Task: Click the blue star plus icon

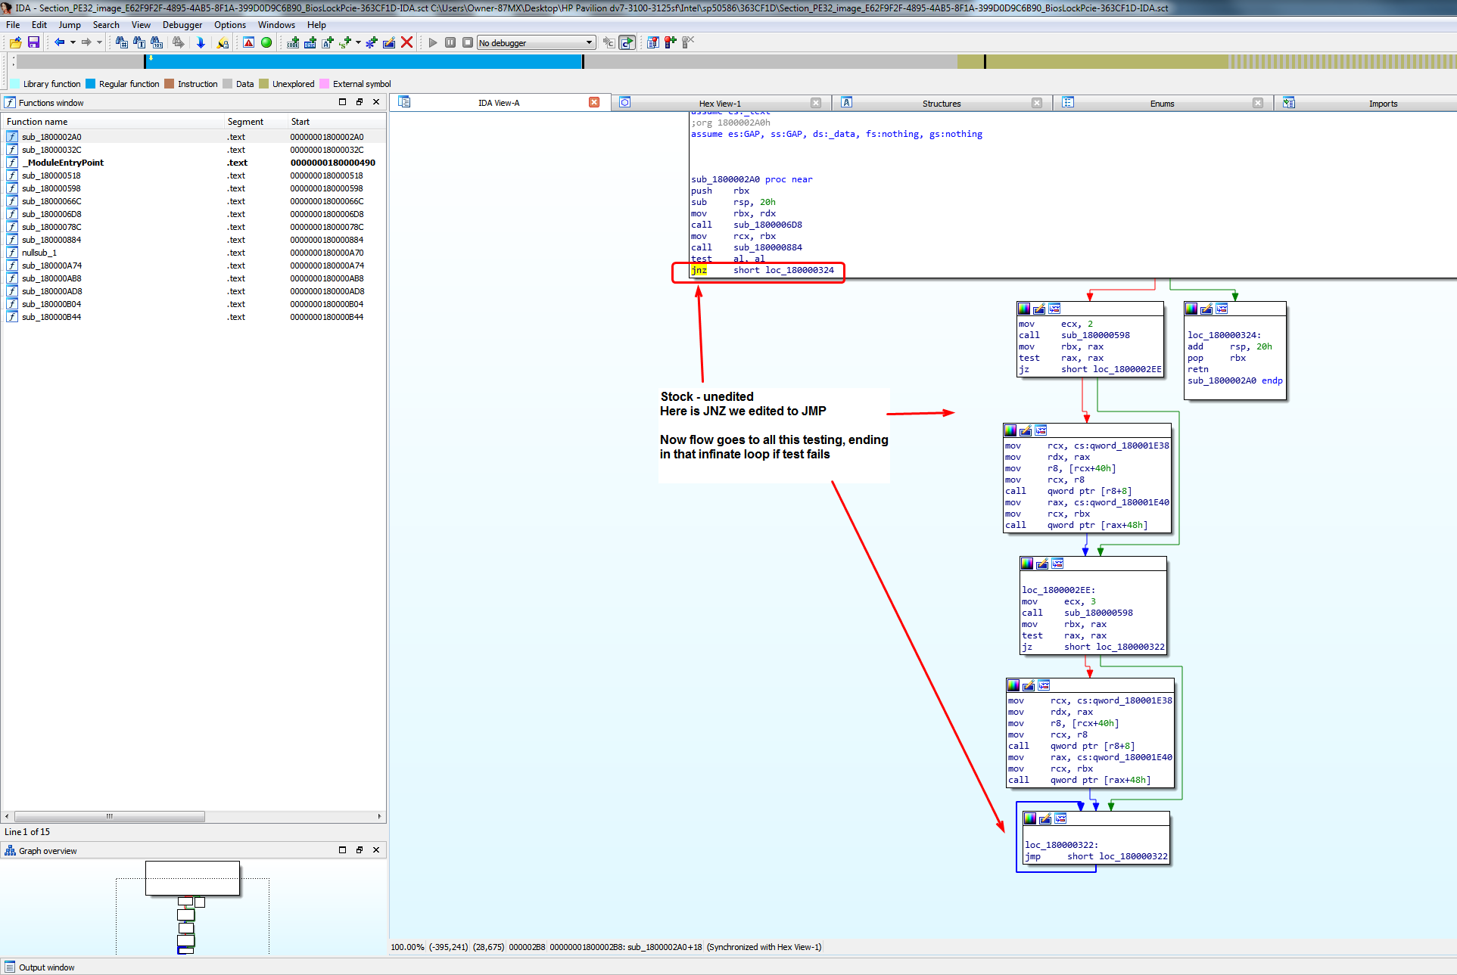Action: [x=372, y=42]
